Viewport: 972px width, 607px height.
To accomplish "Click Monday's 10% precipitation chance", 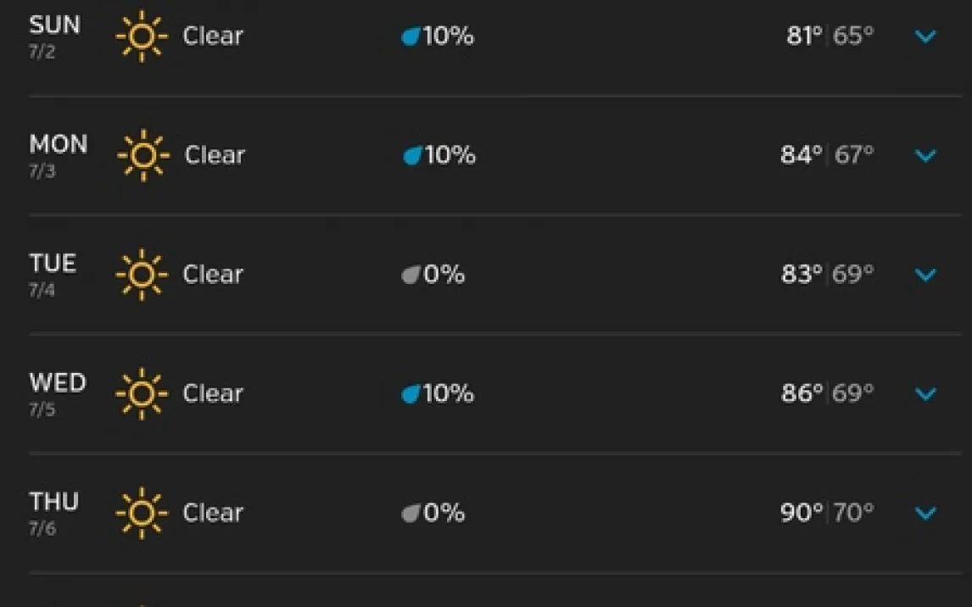I will 450,155.
